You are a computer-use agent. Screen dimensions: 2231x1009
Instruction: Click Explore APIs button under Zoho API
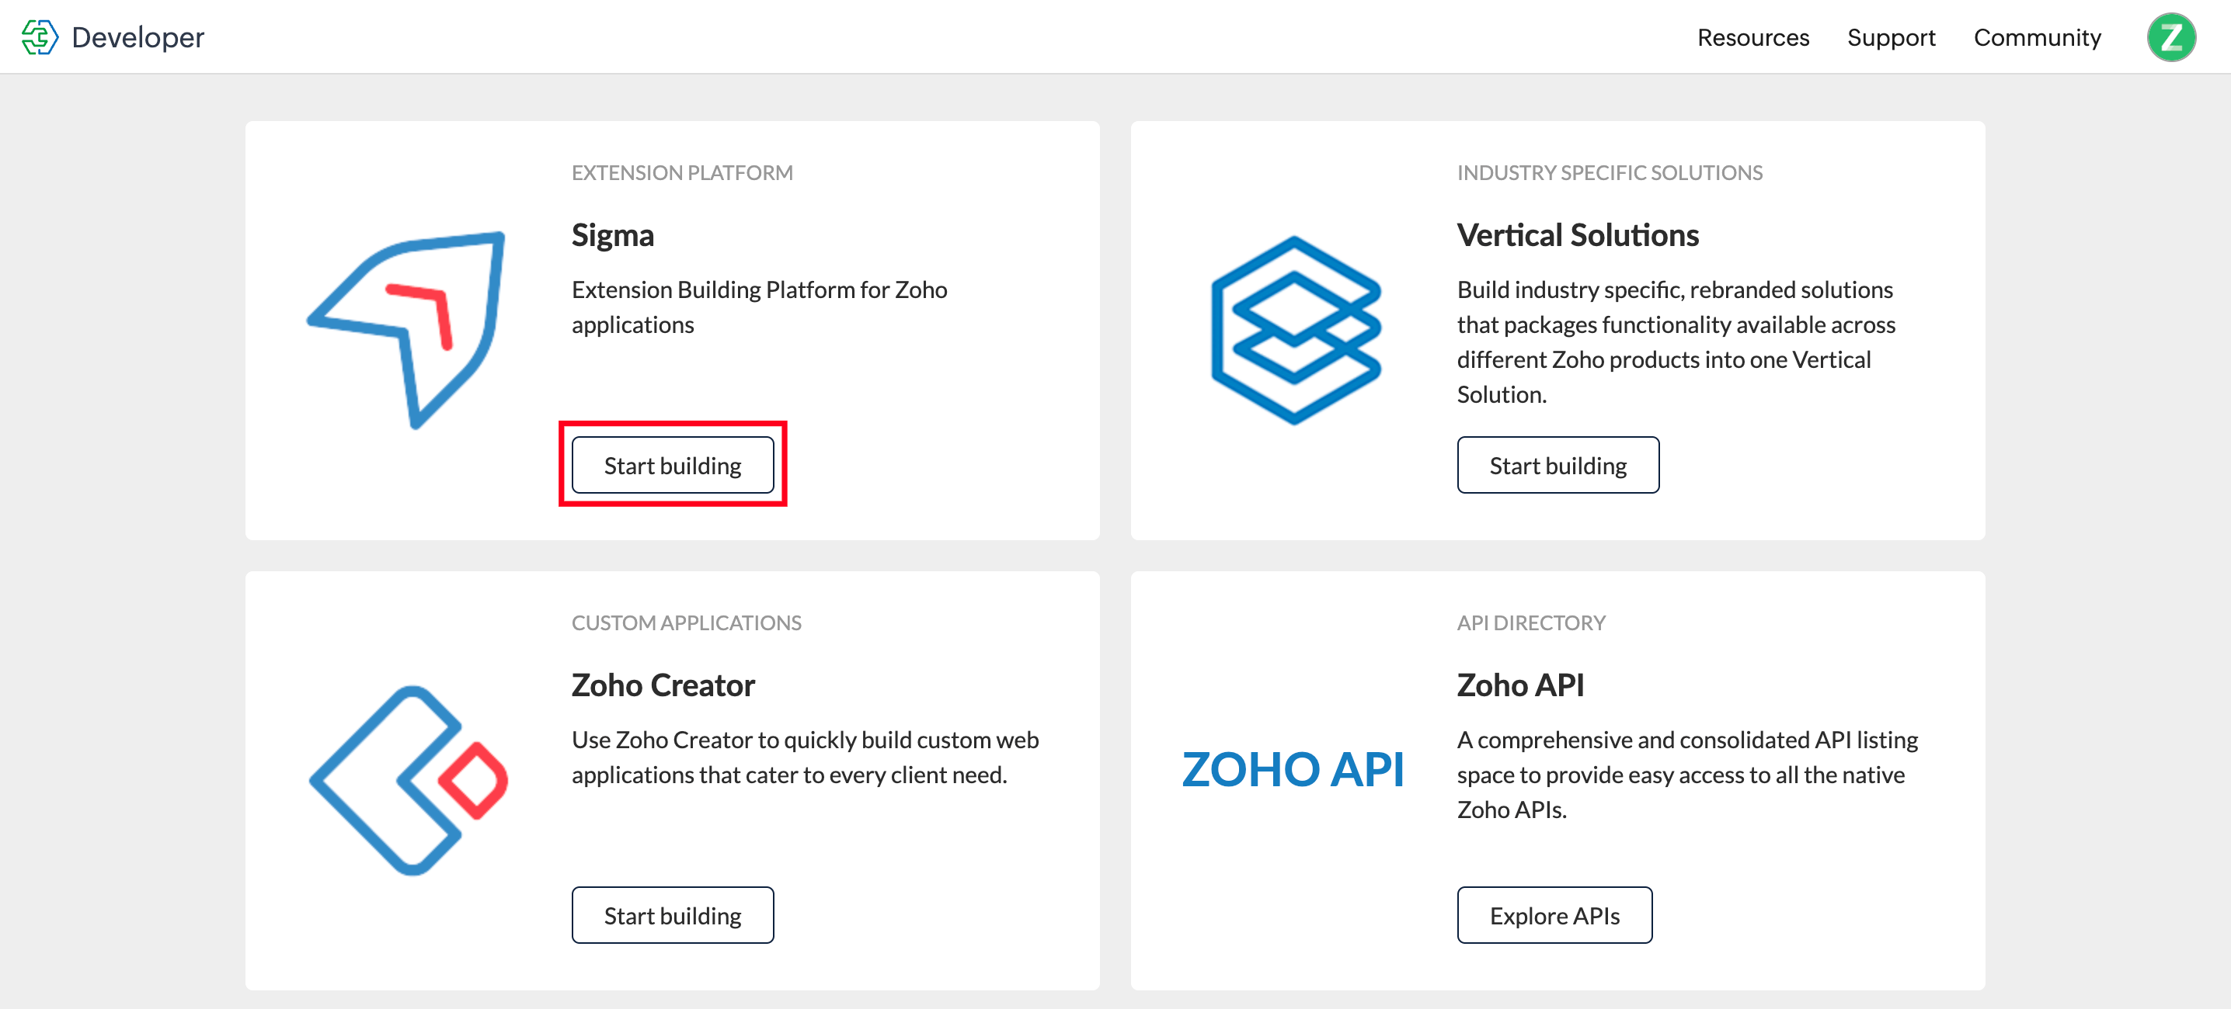click(x=1555, y=915)
